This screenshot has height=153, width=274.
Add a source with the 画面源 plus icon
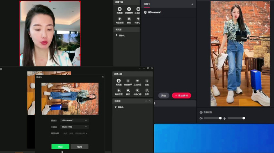point(146,101)
